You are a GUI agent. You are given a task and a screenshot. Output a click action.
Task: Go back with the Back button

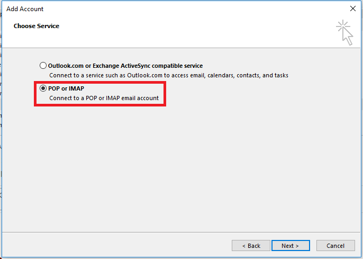click(x=251, y=246)
